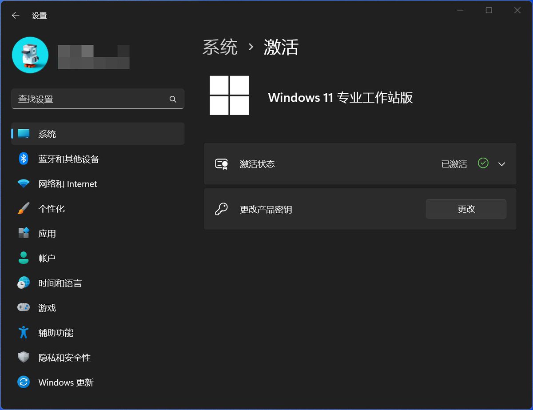Go to 网络和 Internet settings
533x410 pixels.
(x=98, y=183)
